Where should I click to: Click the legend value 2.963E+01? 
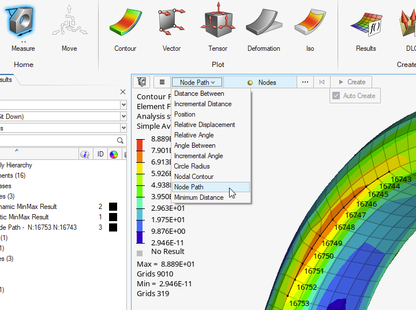(x=168, y=208)
